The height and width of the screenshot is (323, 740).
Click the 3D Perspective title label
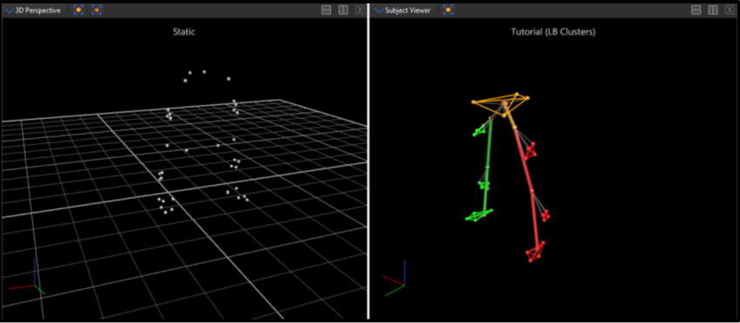coord(37,10)
